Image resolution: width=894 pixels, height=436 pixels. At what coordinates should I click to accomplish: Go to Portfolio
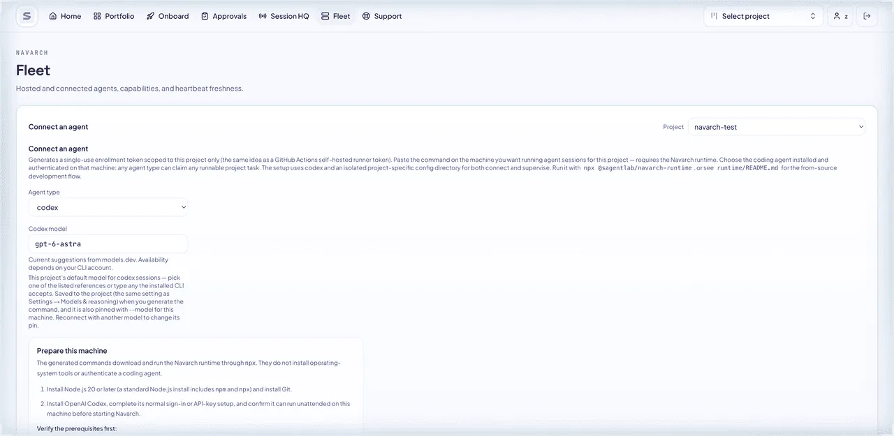click(x=114, y=16)
